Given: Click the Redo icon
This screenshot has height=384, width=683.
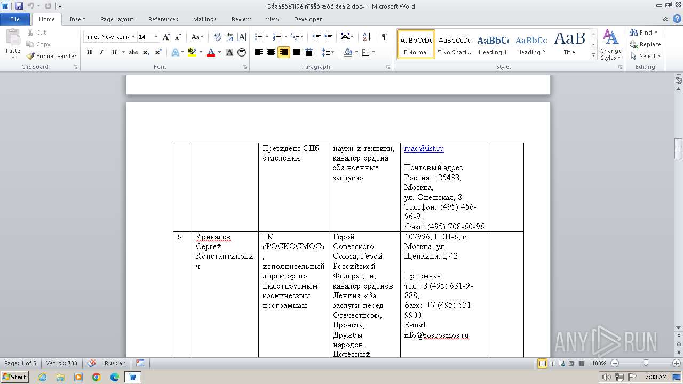Looking at the screenshot, I should [48, 6].
